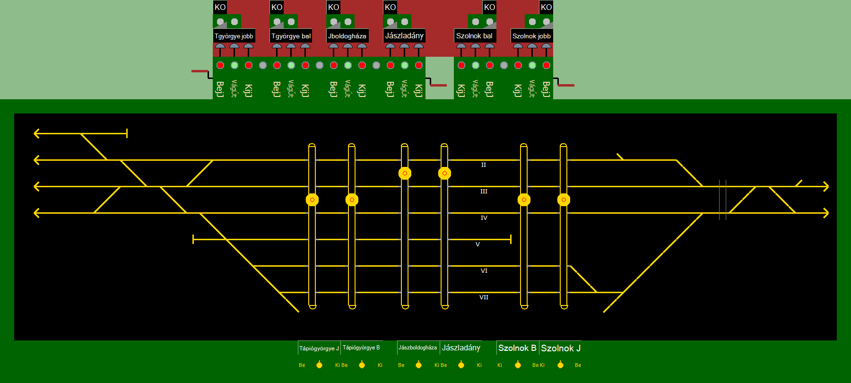Click the red KiJ lamp of Jászladány
Screen dimensions: 851x383
(x=419, y=65)
